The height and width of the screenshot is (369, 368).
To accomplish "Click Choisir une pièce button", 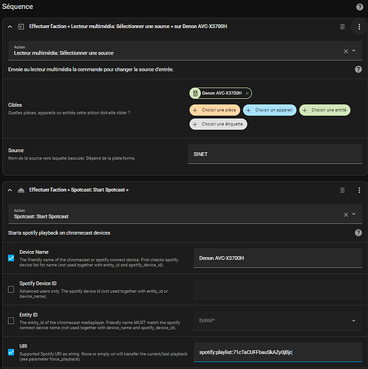I will (x=215, y=110).
